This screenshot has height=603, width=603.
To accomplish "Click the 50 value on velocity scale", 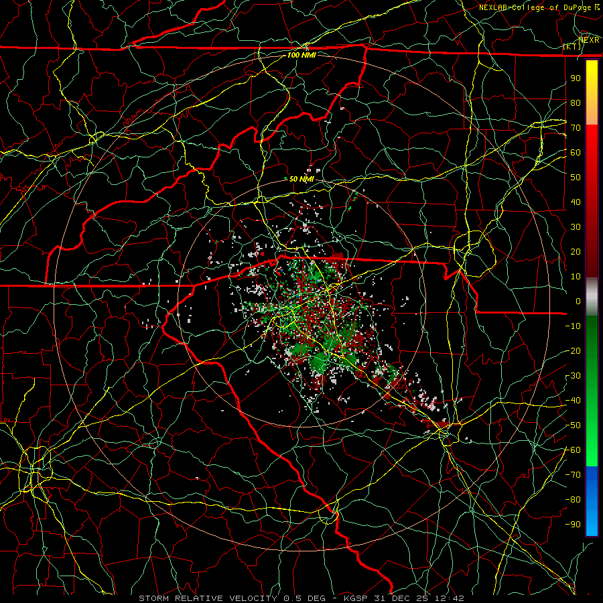I will (x=576, y=178).
